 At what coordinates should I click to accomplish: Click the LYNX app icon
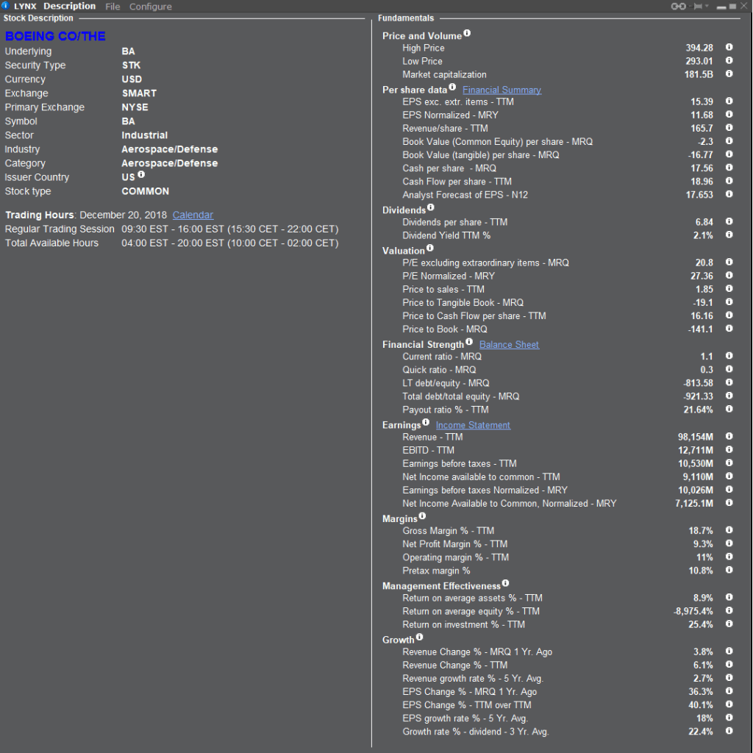click(x=5, y=6)
